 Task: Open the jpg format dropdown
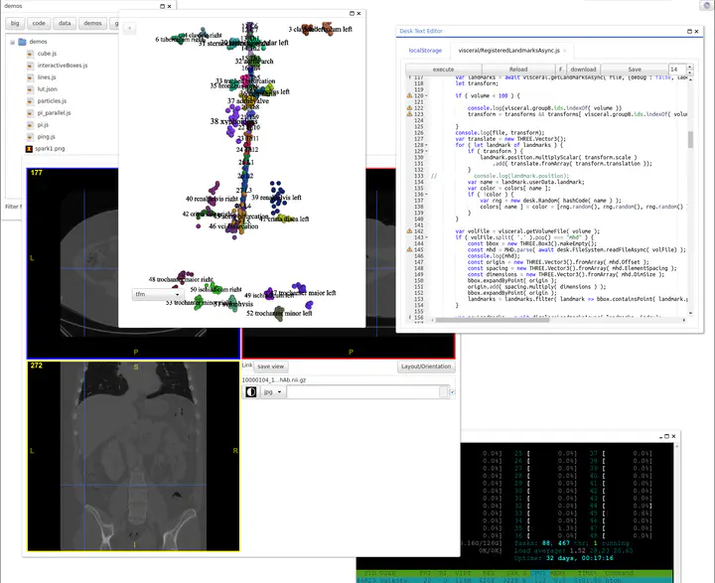point(272,392)
